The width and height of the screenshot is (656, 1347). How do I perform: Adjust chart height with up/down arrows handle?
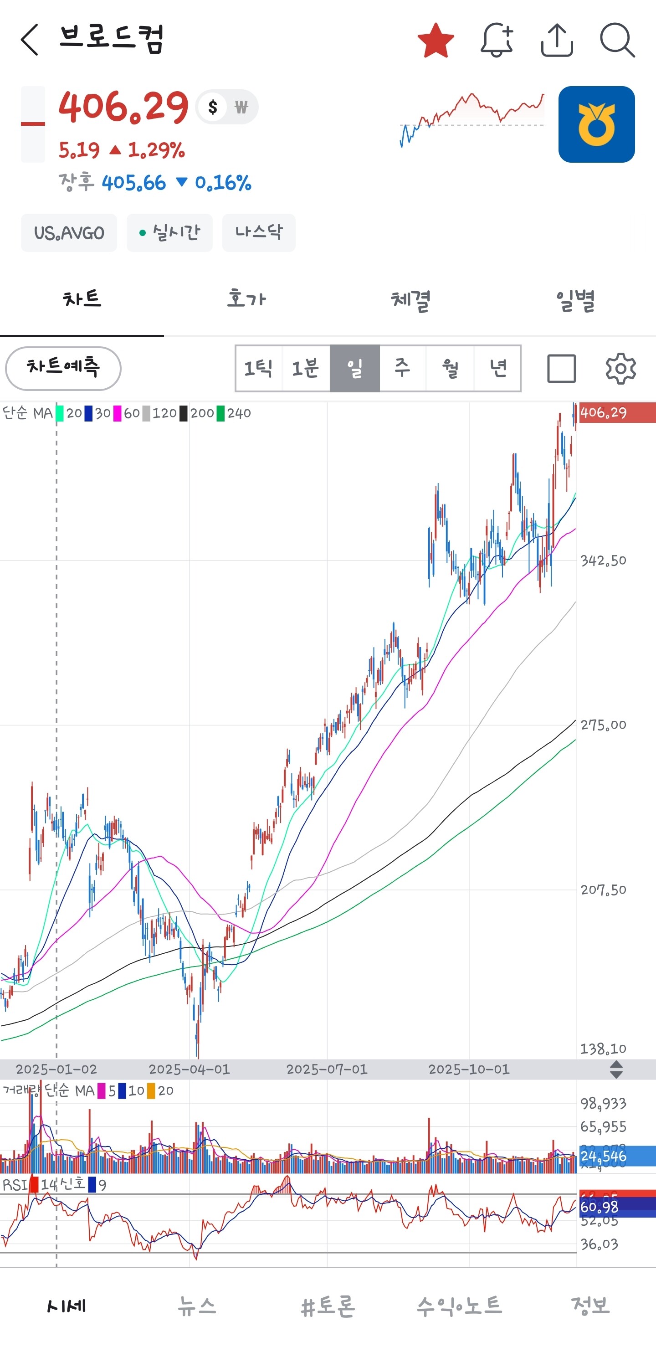pyautogui.click(x=616, y=1069)
